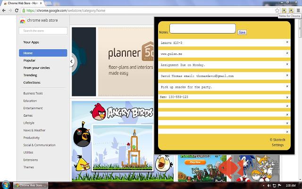
Task: Open the Chrome hamburger menu
Action: (x=298, y=10)
